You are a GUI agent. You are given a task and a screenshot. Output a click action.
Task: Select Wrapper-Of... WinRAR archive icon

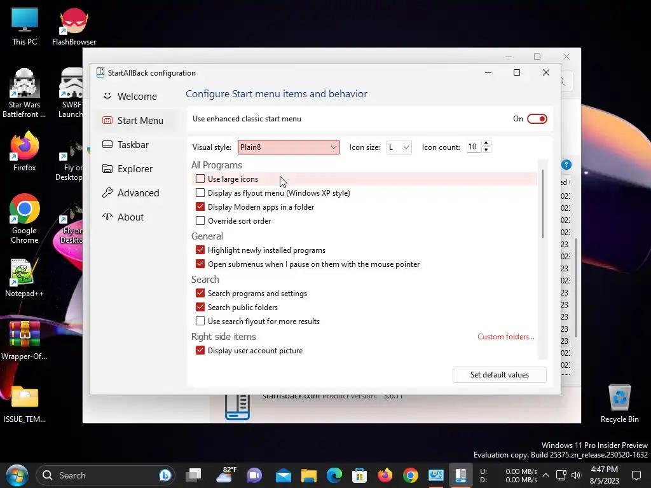tap(25, 341)
